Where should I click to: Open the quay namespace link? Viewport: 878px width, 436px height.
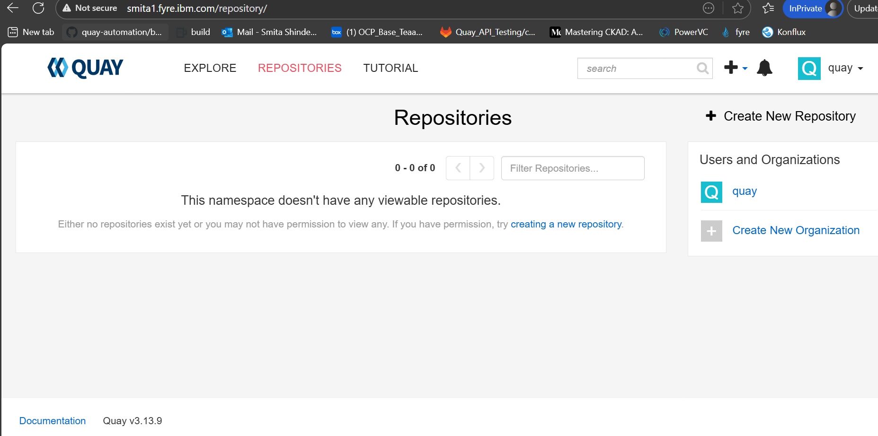(x=745, y=191)
